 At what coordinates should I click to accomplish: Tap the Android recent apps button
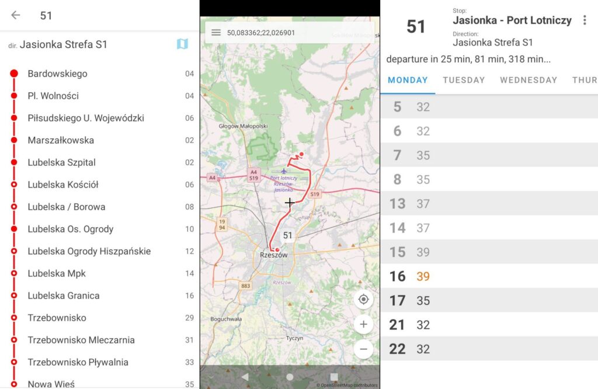(334, 377)
